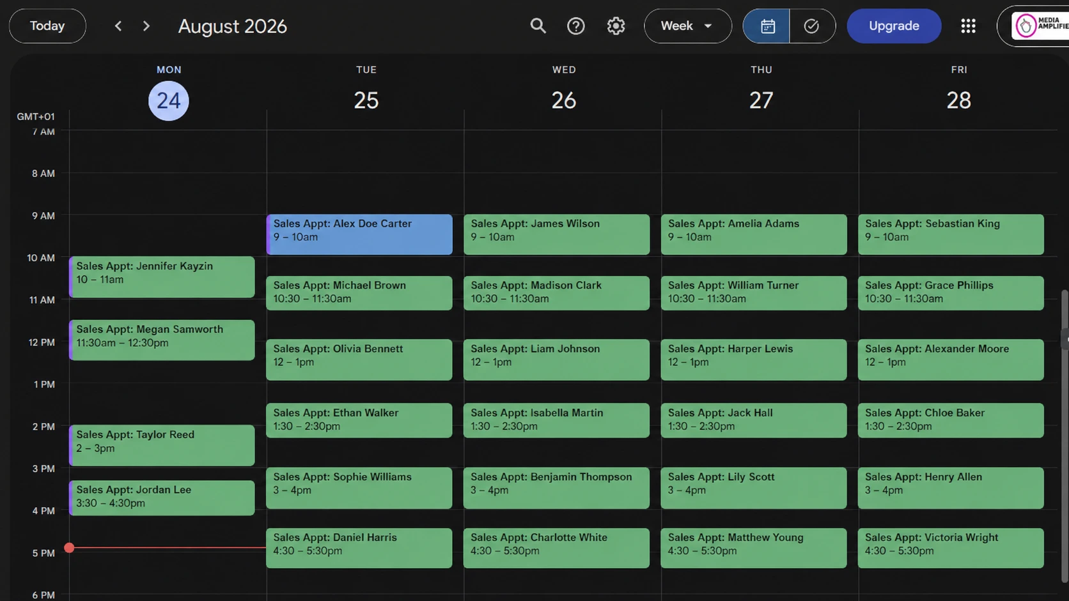Switch to Calendar view toggle

coord(767,26)
